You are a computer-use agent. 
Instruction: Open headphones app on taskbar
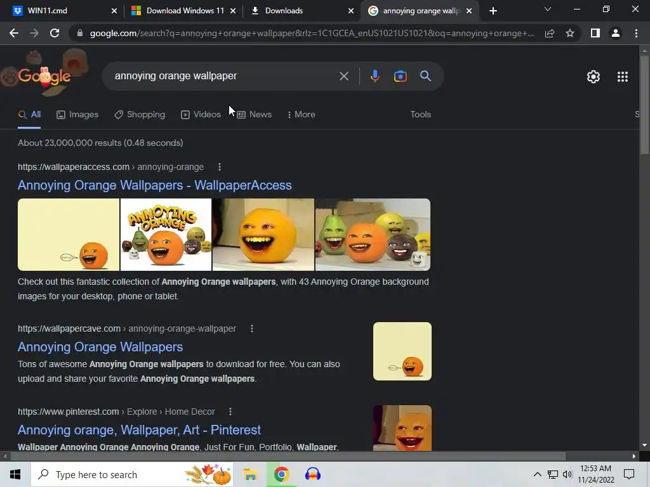pos(312,474)
